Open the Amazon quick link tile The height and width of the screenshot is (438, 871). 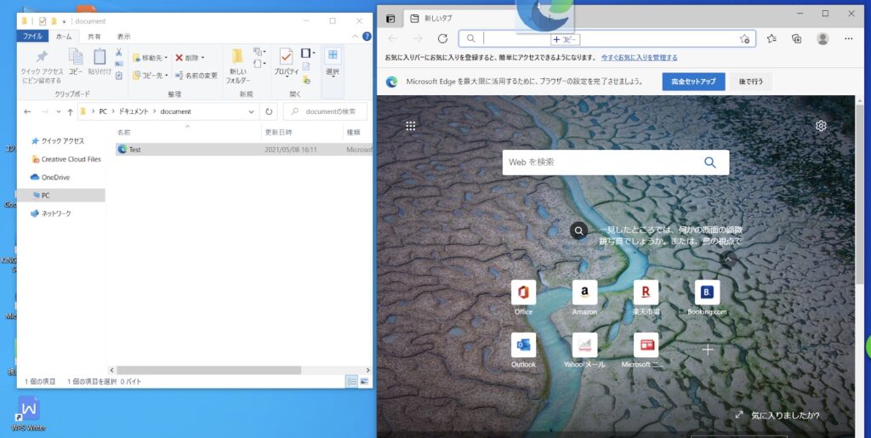pos(584,293)
